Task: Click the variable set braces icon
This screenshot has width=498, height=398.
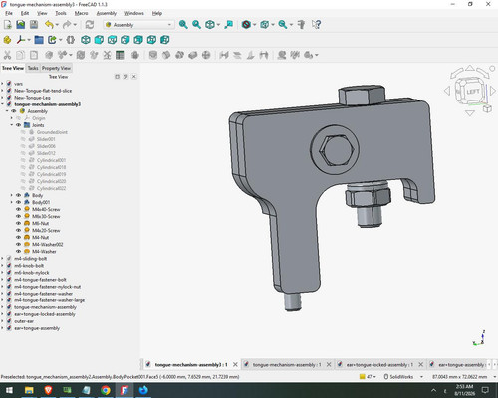Action: 70,40
